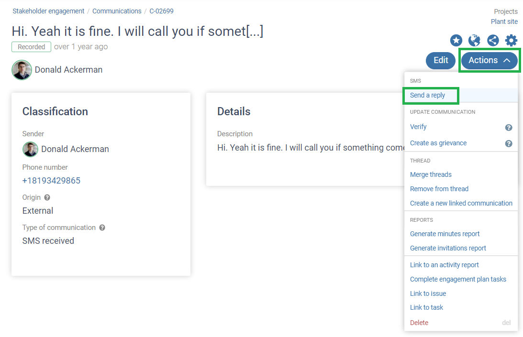Mark this communication as favorite using star icon
Screen dimensions: 523x337
[x=456, y=41]
